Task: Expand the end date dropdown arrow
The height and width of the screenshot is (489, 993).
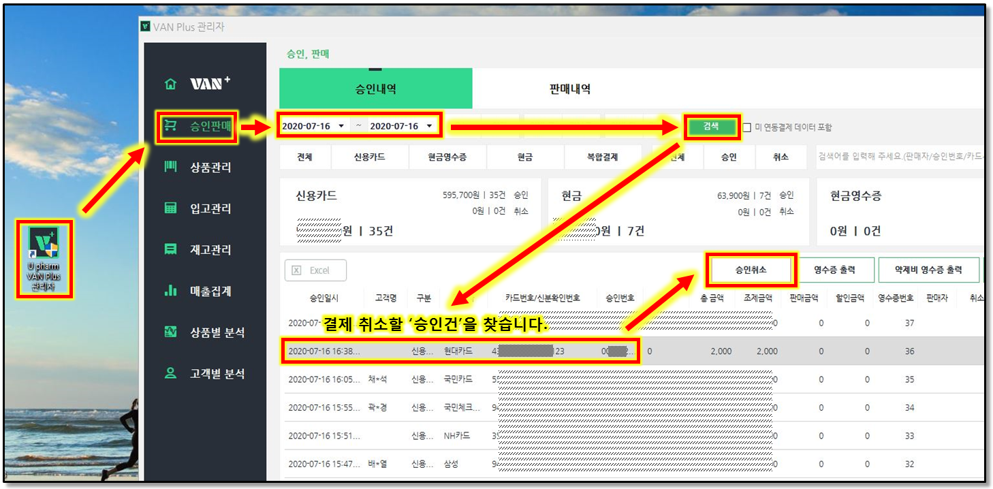Action: tap(429, 127)
